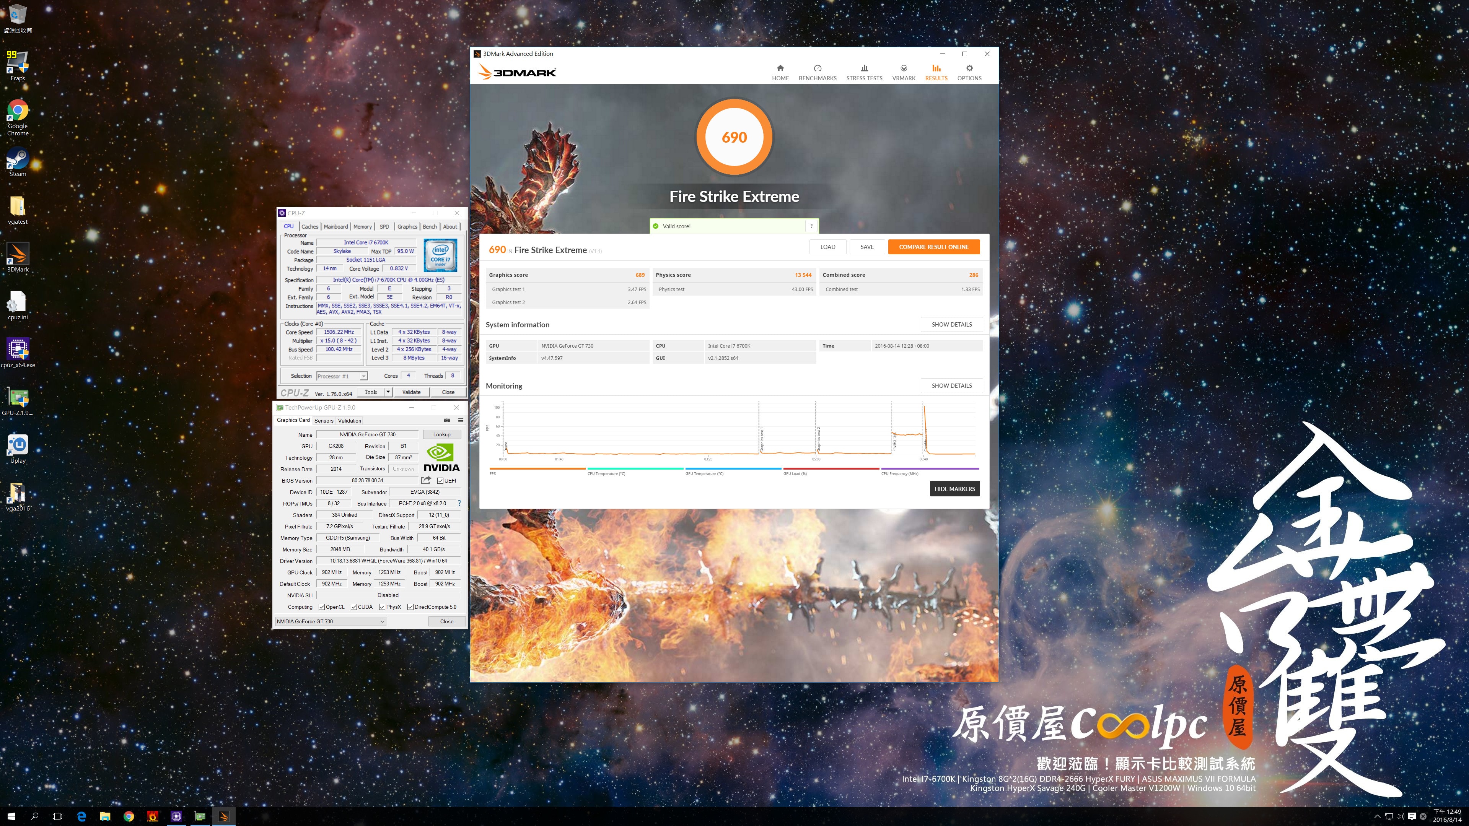Show hidden system tray icons chevron
The image size is (1469, 826).
point(1377,816)
